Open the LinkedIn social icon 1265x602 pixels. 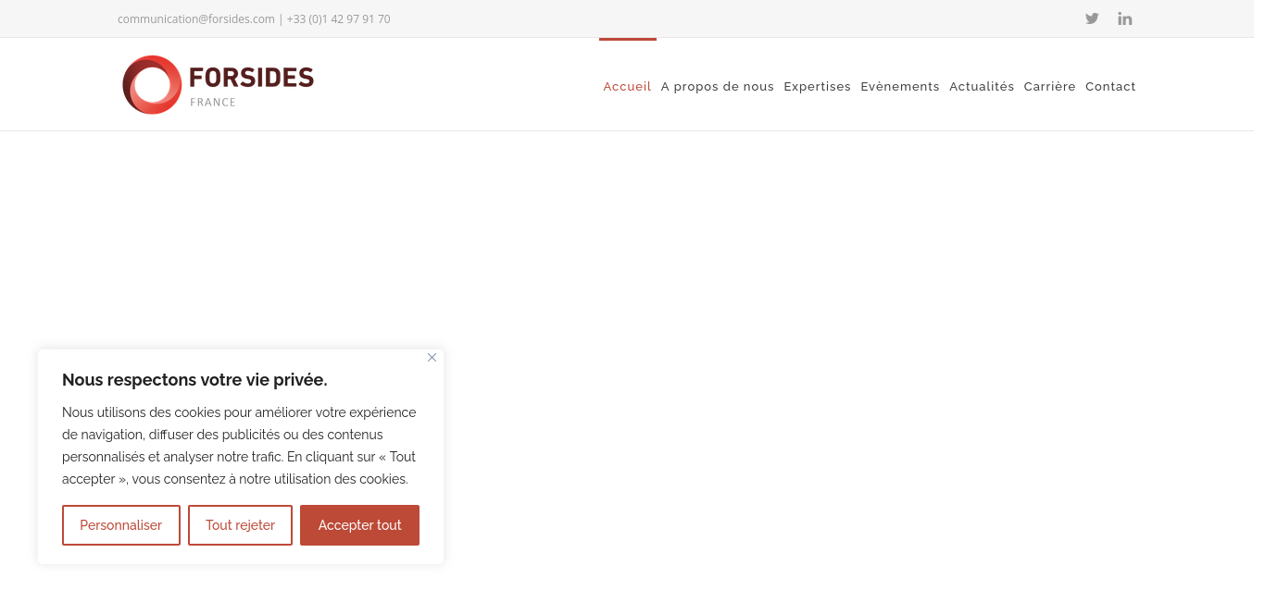tap(1125, 18)
